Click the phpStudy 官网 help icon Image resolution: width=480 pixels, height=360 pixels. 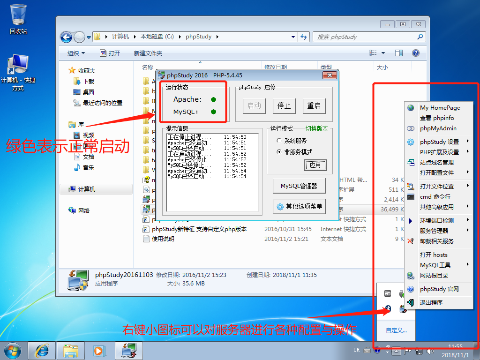[411, 289]
